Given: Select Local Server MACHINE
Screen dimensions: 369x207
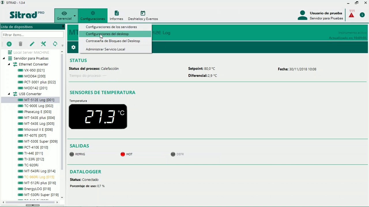Looking at the screenshot, I should coord(31,52).
